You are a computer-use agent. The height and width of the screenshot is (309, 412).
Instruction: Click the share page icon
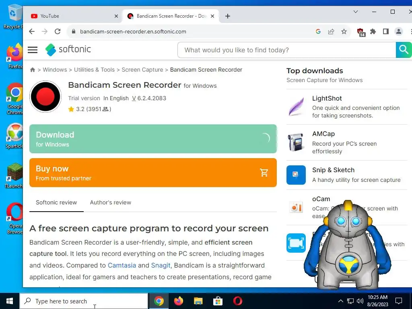coord(331,31)
